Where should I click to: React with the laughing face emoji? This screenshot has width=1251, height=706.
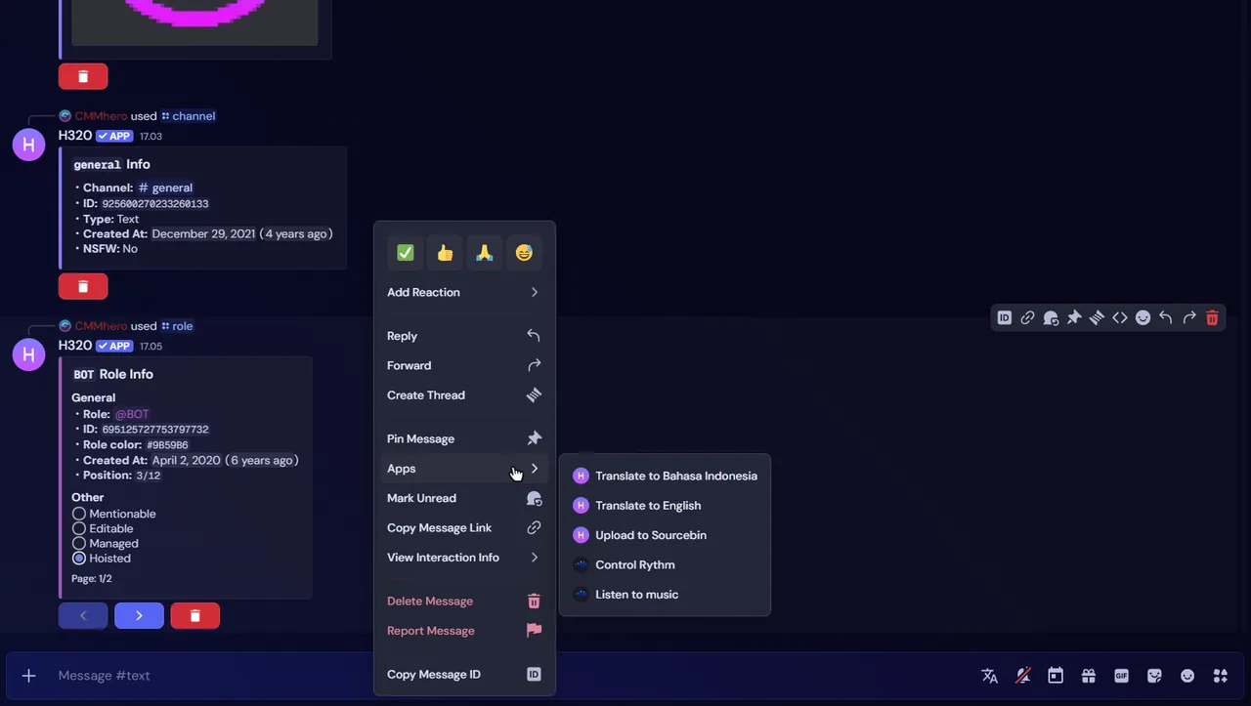(x=524, y=253)
